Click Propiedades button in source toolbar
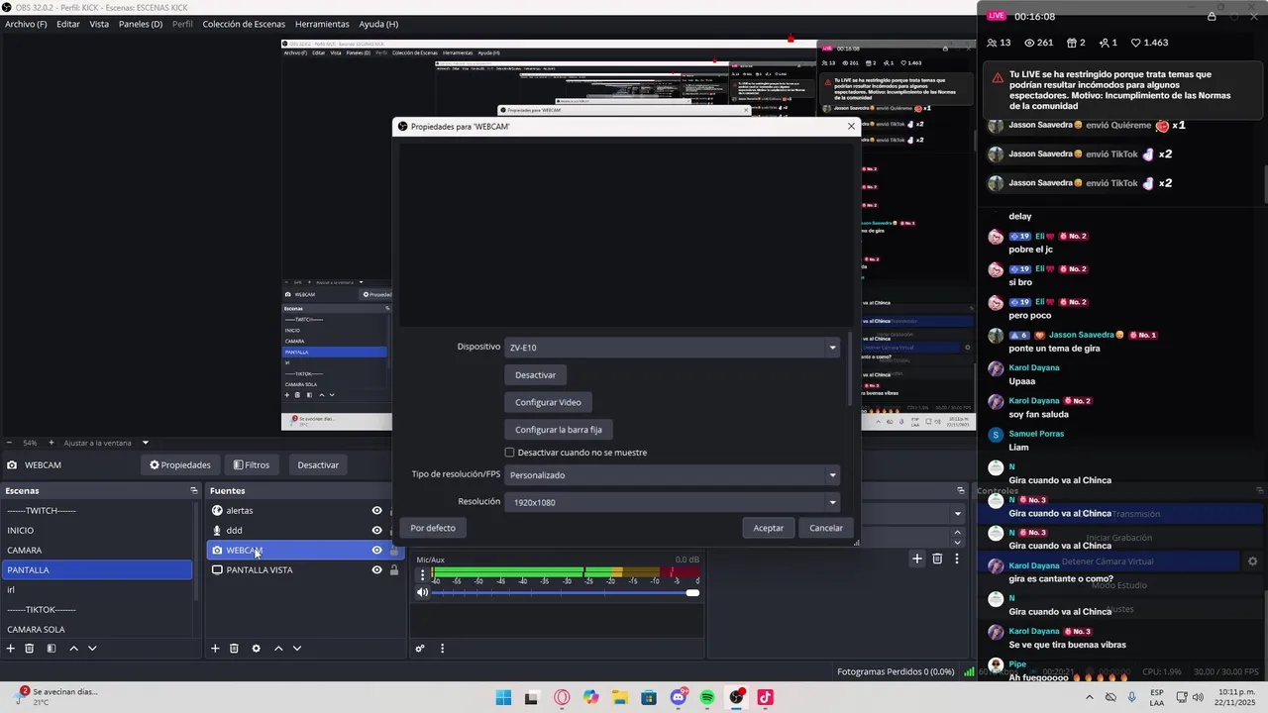The width and height of the screenshot is (1268, 713). click(x=180, y=465)
